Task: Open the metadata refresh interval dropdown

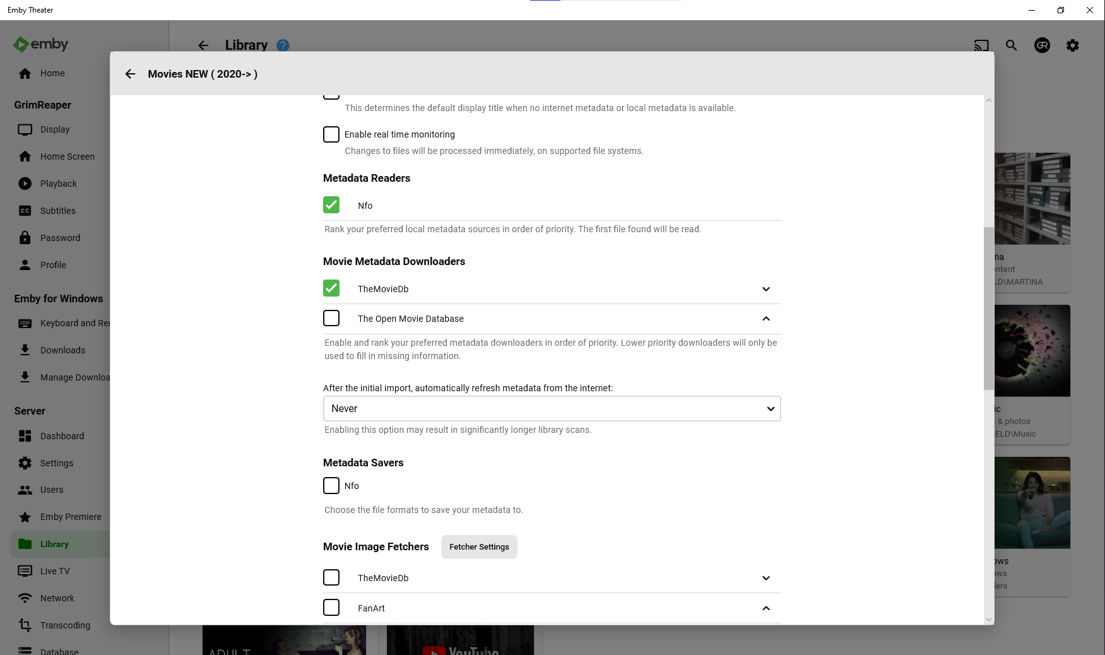Action: [x=552, y=408]
